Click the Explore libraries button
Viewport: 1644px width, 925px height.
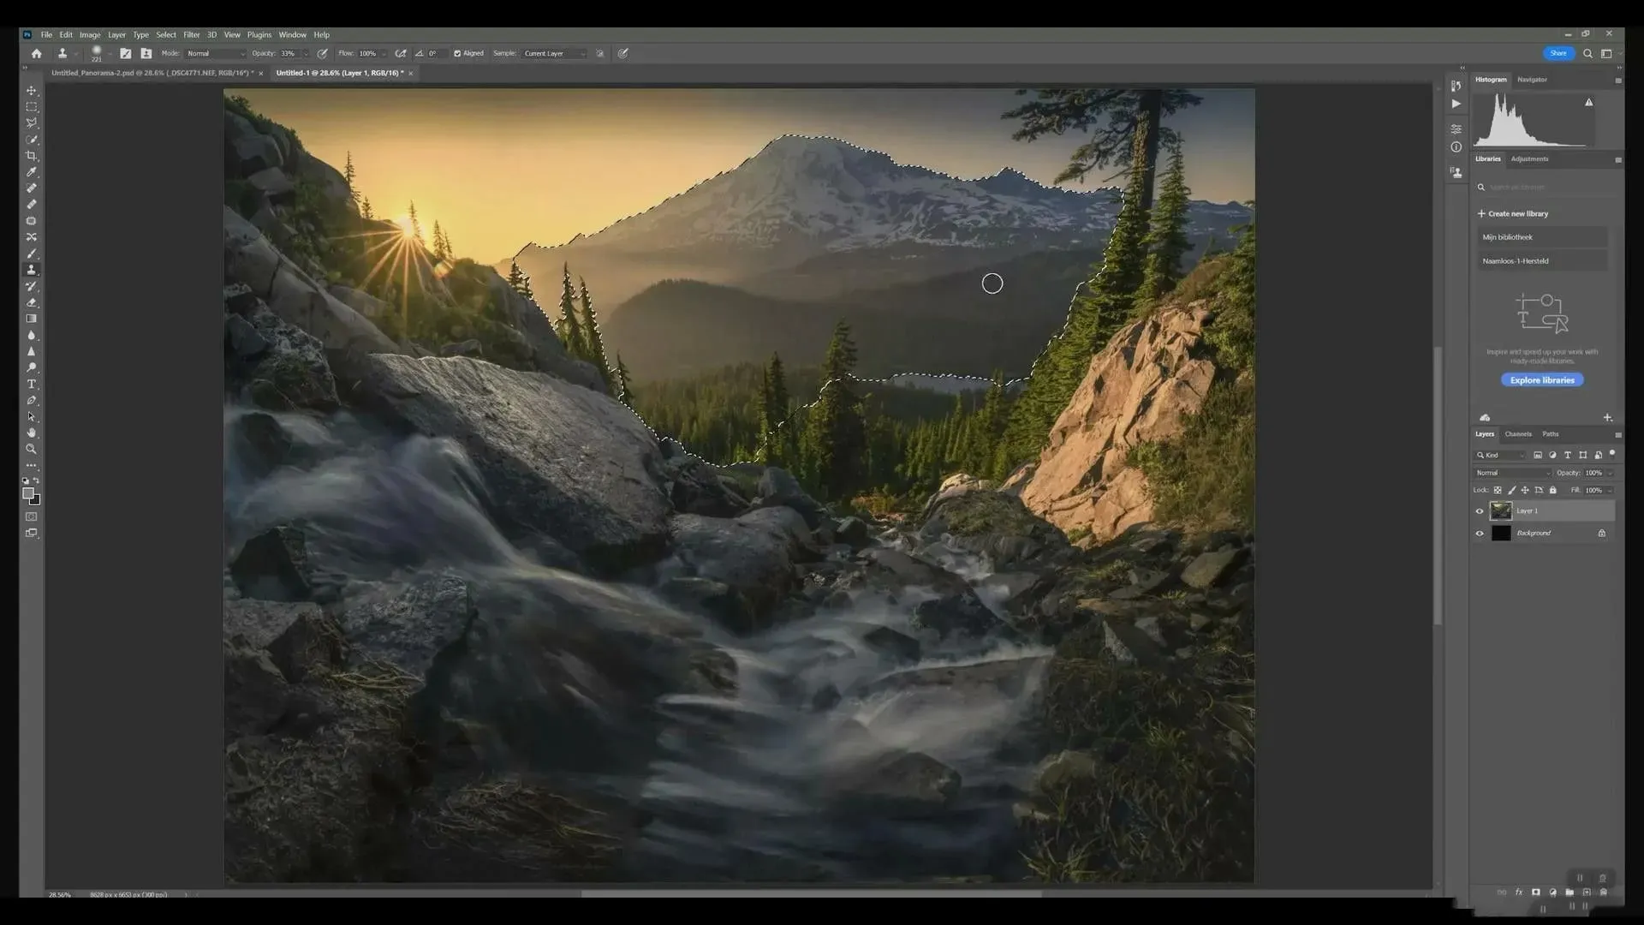1541,380
